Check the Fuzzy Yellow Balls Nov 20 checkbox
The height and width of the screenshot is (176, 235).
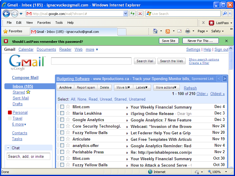tap(62, 133)
